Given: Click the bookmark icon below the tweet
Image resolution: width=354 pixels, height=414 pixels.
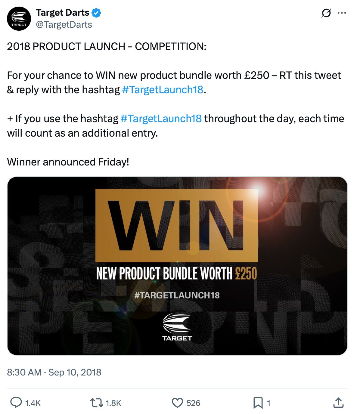Looking at the screenshot, I should [x=258, y=403].
